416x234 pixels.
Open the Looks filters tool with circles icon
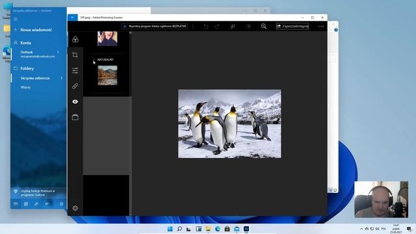click(x=75, y=40)
